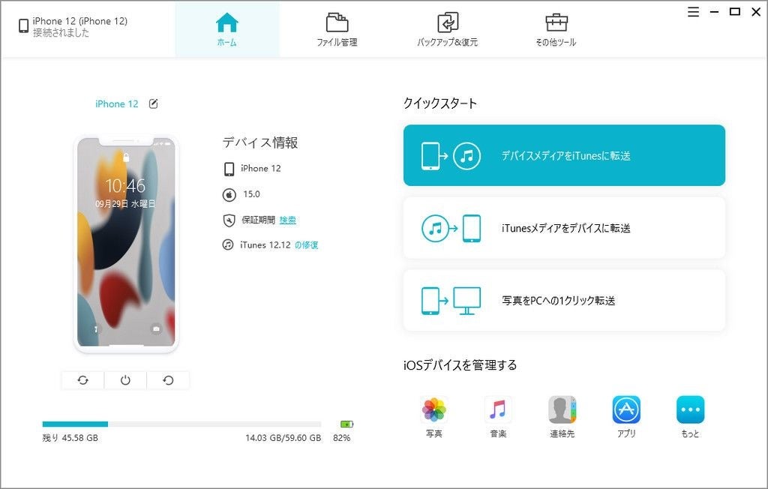768x489 pixels.
Task: Click the storage usage bar
Action: (x=181, y=424)
